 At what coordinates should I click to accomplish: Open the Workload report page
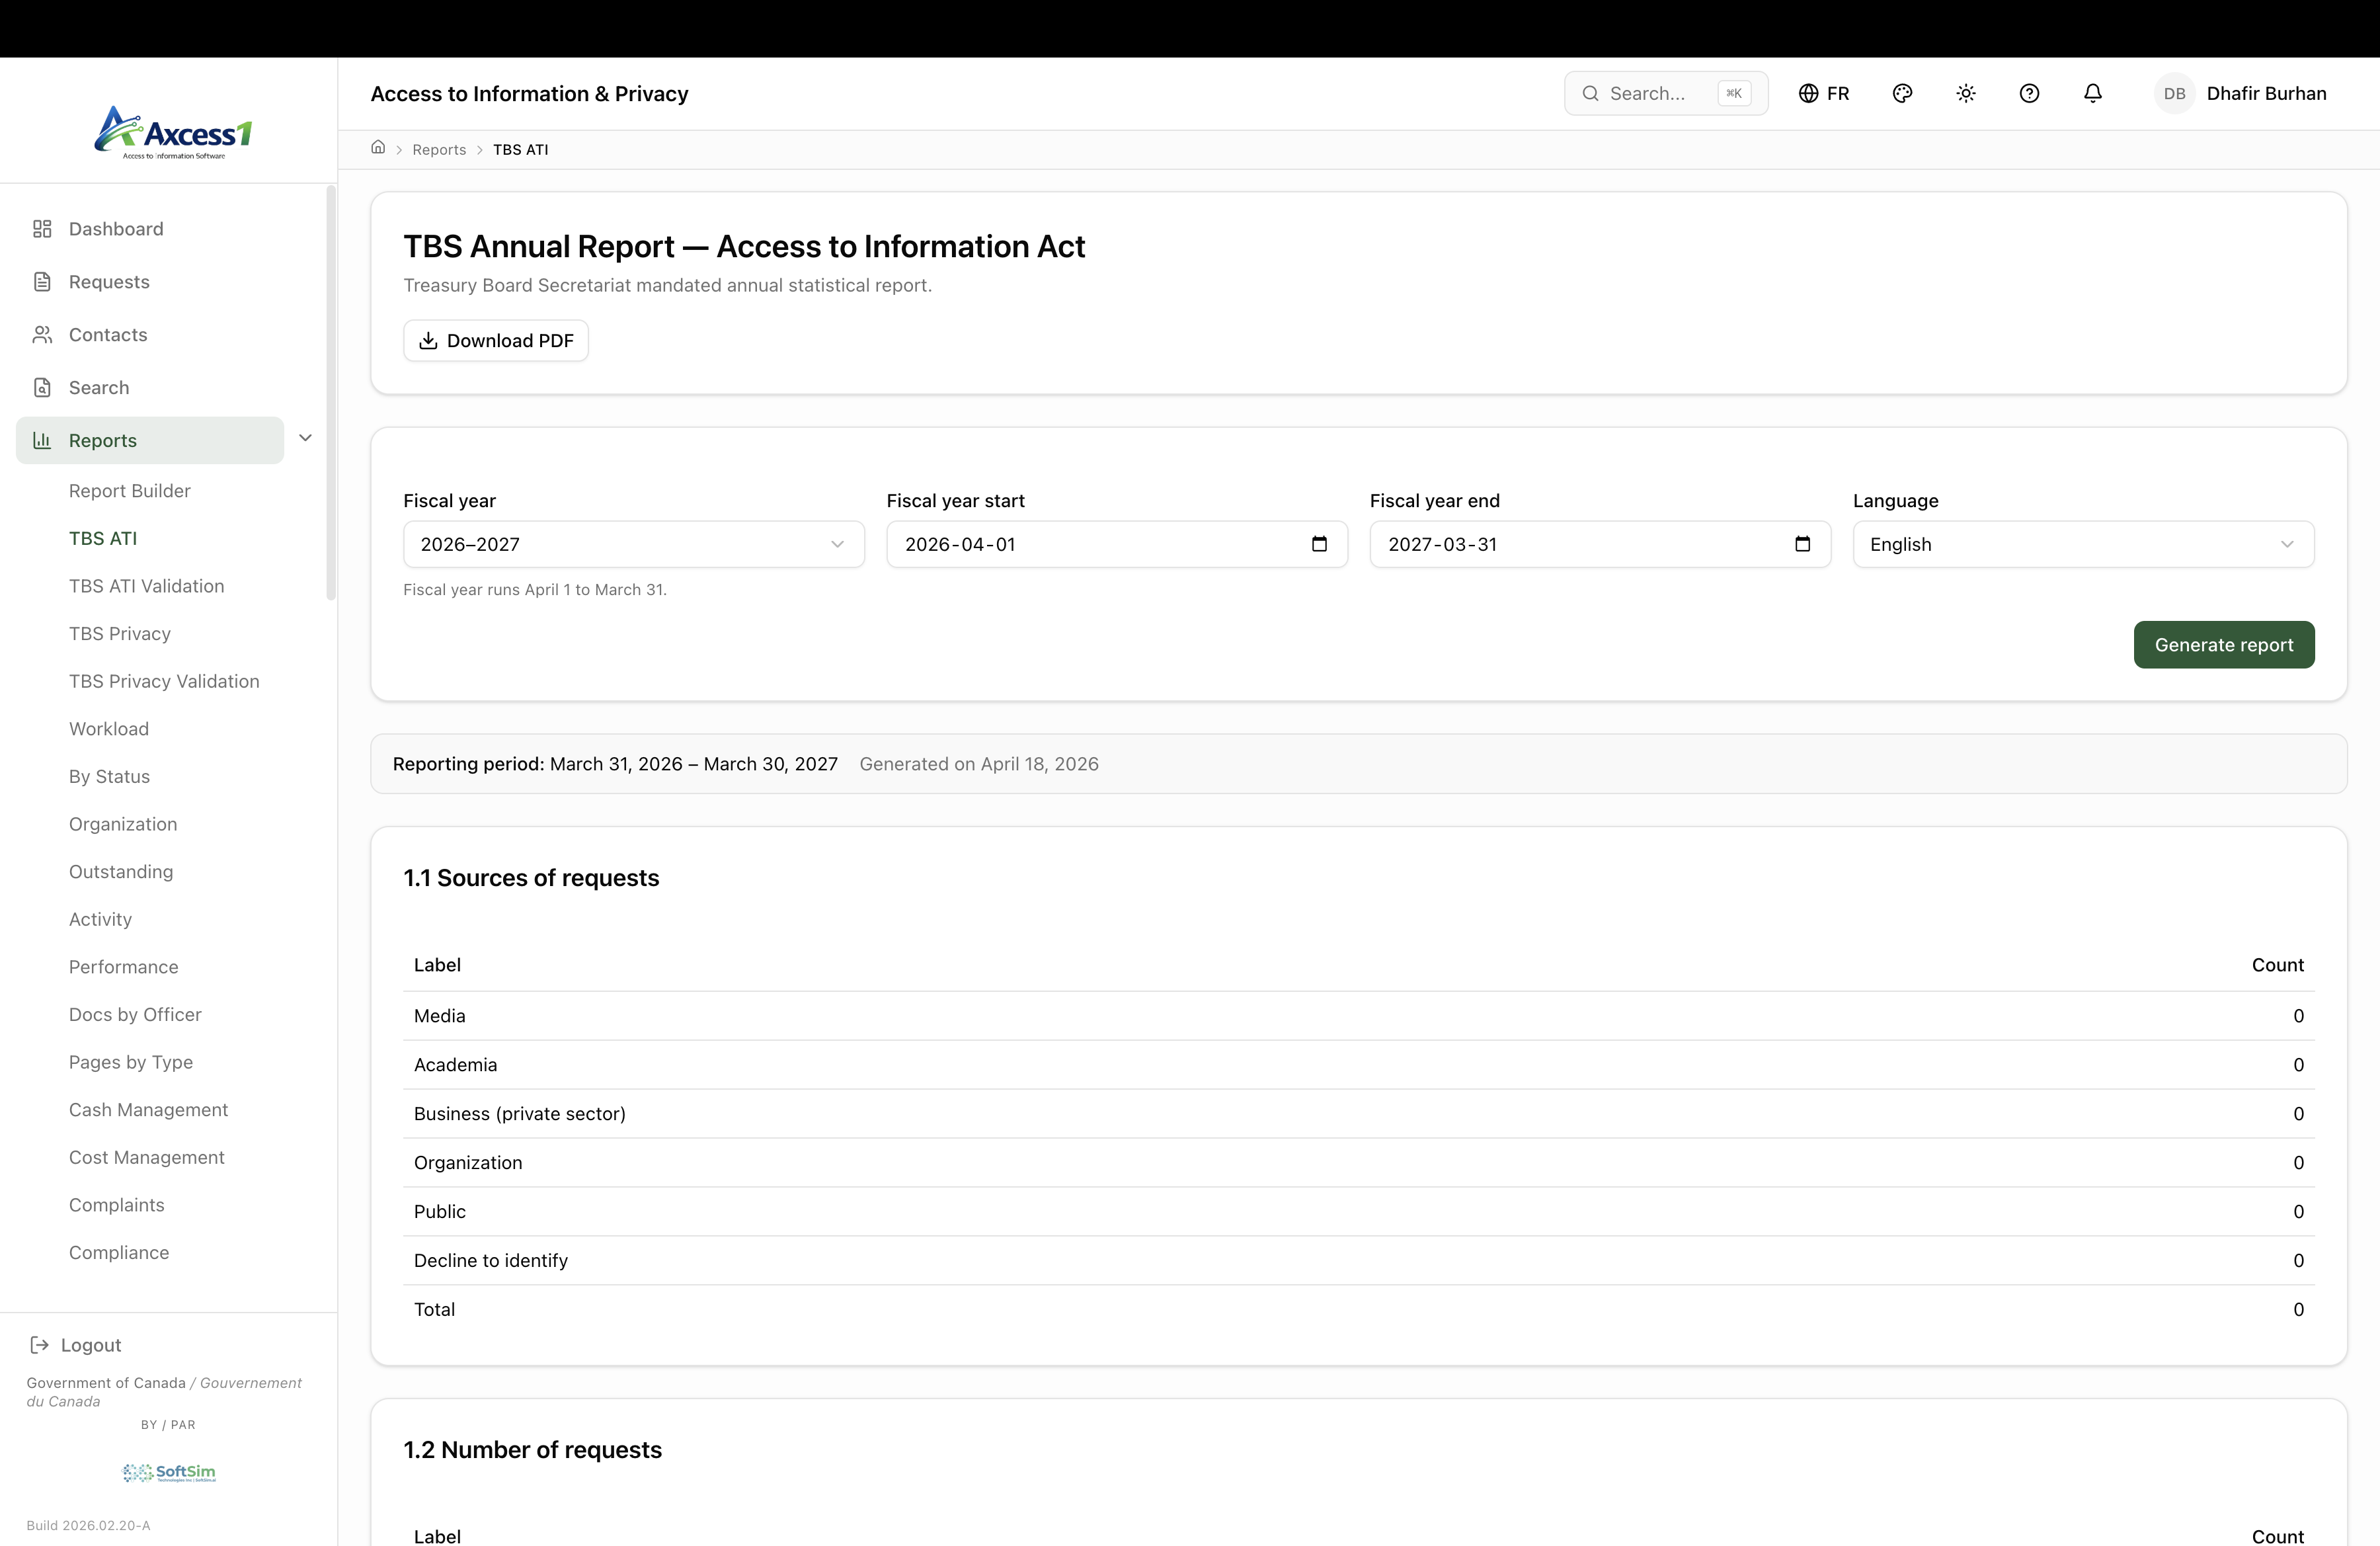click(108, 728)
